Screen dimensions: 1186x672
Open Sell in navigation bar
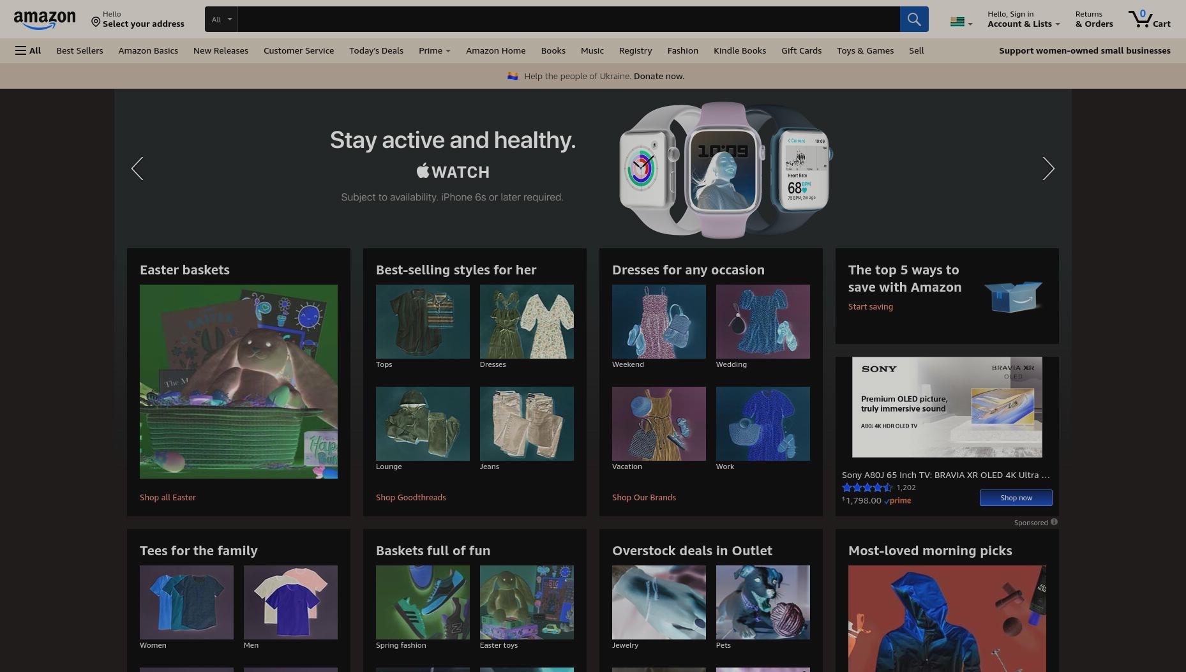pyautogui.click(x=917, y=50)
